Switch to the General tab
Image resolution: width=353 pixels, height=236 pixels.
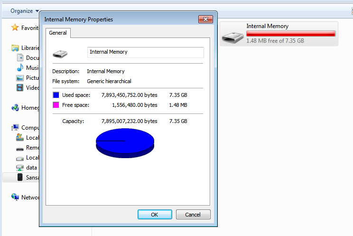(58, 33)
